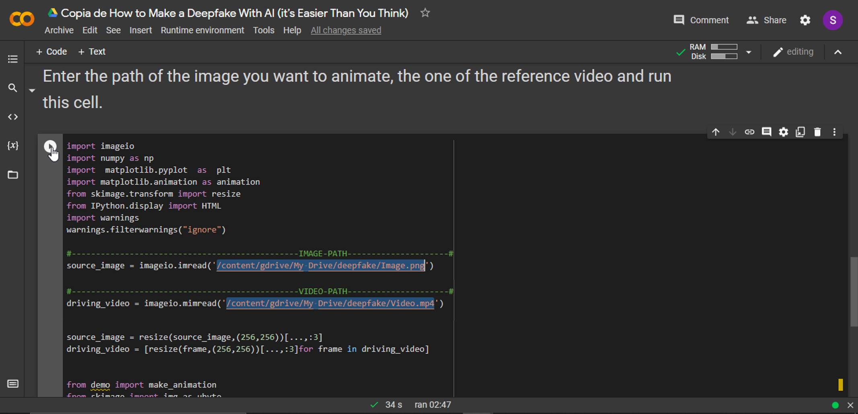Open the search panel in the sidebar
The image size is (858, 414).
tap(12, 88)
